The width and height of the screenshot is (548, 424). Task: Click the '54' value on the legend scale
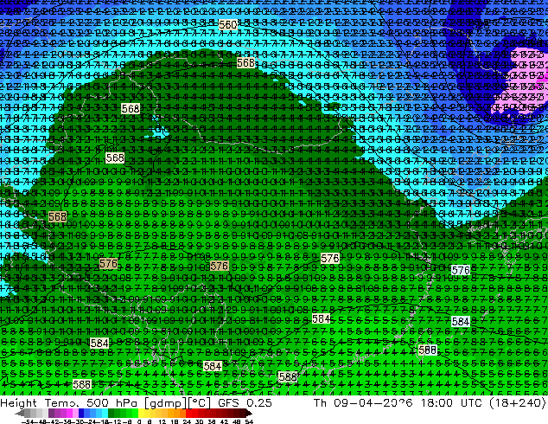[249, 421]
